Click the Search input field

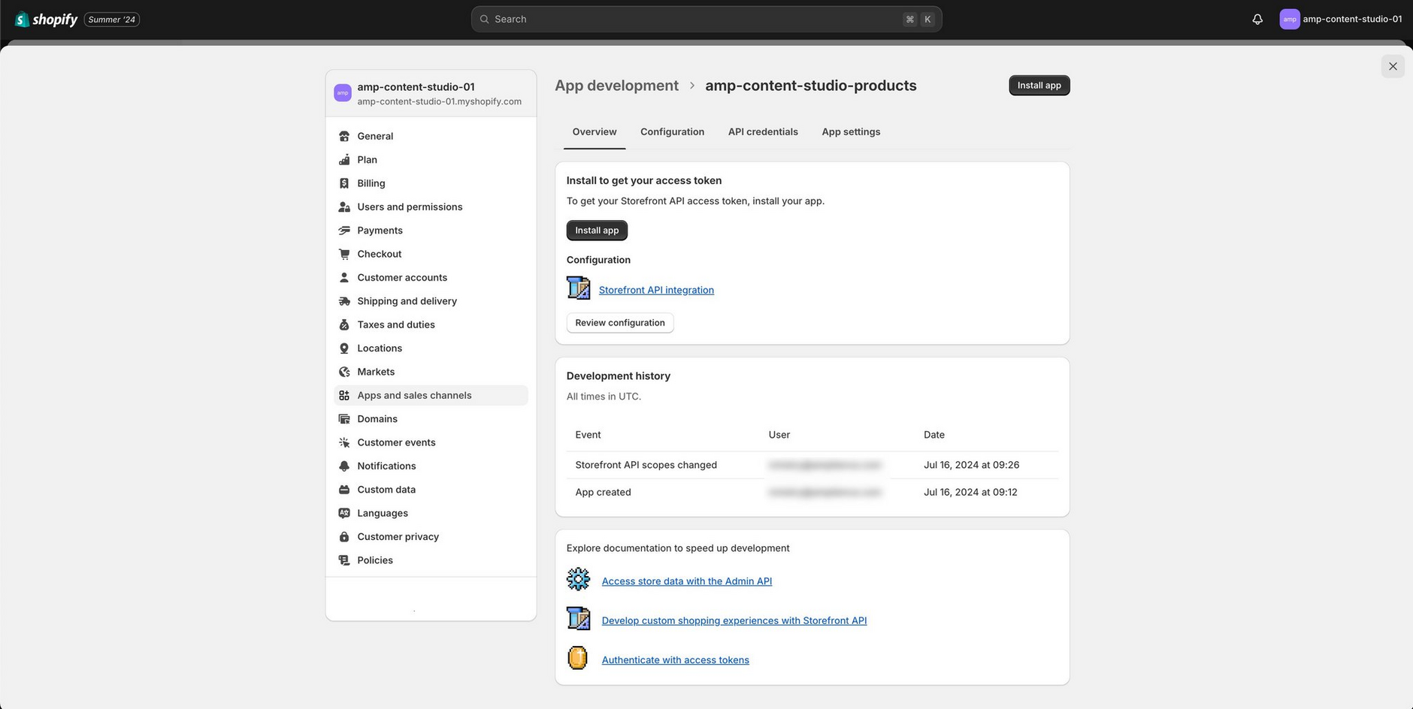(706, 20)
